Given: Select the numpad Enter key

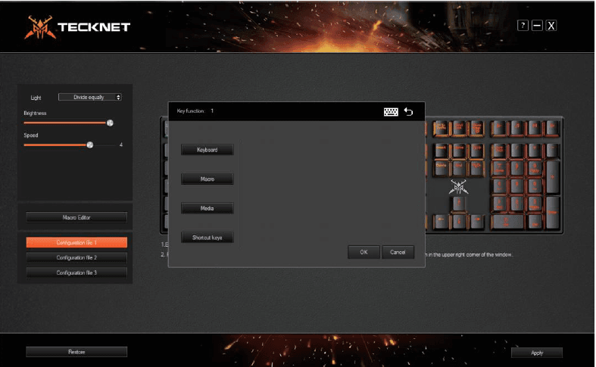Looking at the screenshot, I should (552, 213).
